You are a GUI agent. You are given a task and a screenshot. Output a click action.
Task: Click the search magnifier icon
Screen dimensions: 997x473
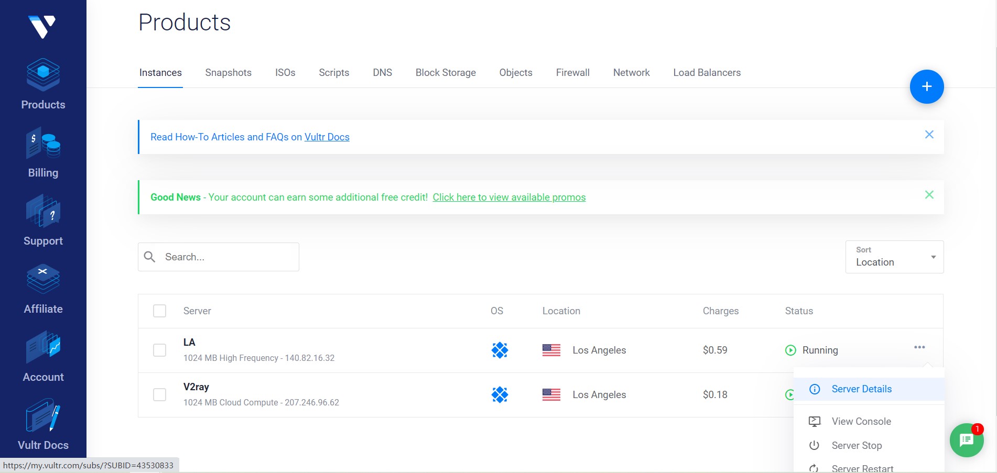[150, 257]
